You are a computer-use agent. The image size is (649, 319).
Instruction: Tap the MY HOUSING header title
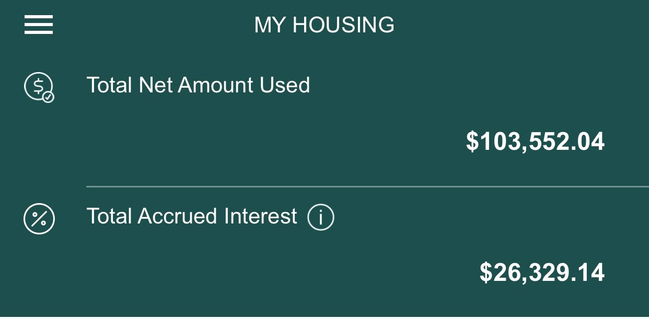pyautogui.click(x=324, y=25)
